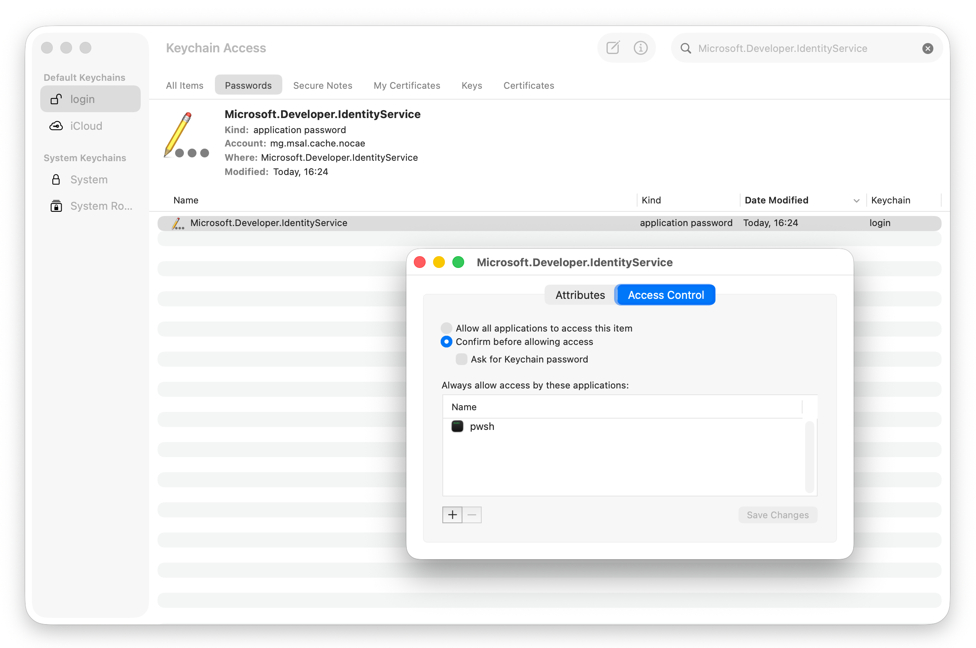This screenshot has height=648, width=976.
Task: Click the Save Changes button
Action: 778,515
